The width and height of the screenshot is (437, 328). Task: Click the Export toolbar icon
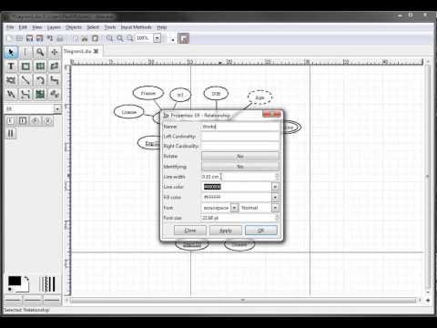[50, 38]
